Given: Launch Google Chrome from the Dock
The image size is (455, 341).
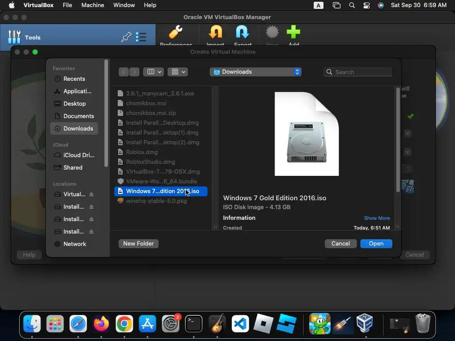Looking at the screenshot, I should [124, 324].
